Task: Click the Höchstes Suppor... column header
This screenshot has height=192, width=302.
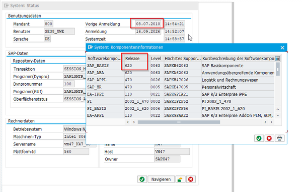Action: (183, 59)
